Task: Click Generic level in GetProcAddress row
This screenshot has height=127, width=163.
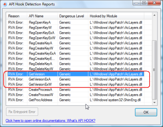Action: (65, 100)
